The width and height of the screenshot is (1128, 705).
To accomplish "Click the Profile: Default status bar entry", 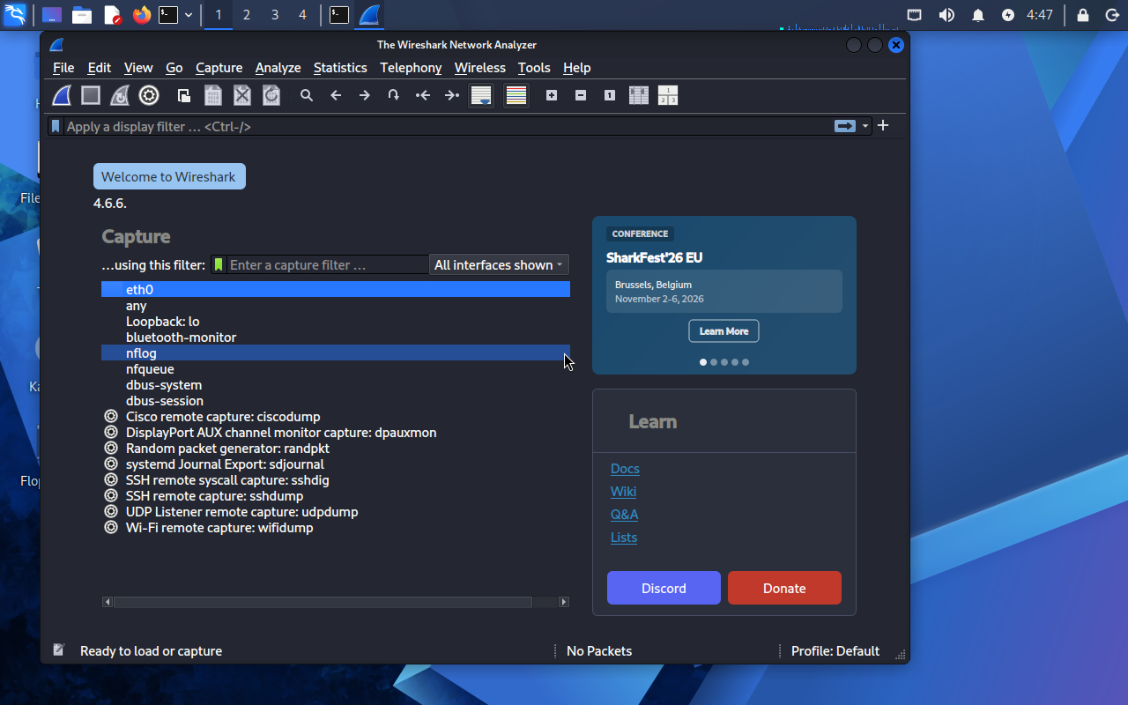I will click(835, 651).
